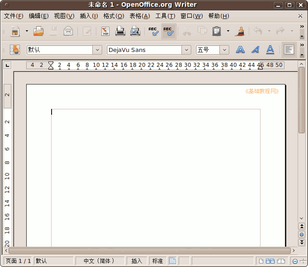
Task: Open Page Preview magnifier icon
Action: click(x=135, y=31)
